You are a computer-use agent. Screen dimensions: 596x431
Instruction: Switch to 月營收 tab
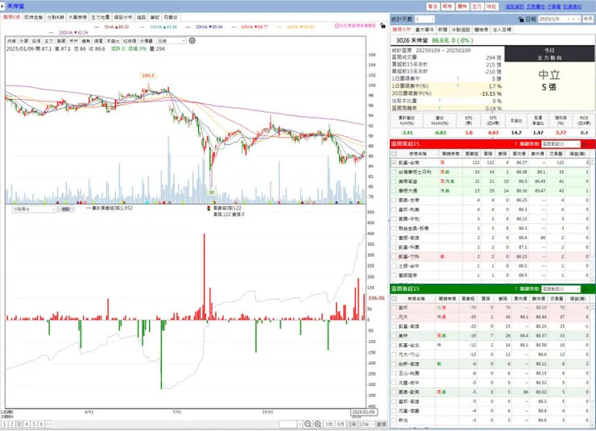pyautogui.click(x=170, y=18)
